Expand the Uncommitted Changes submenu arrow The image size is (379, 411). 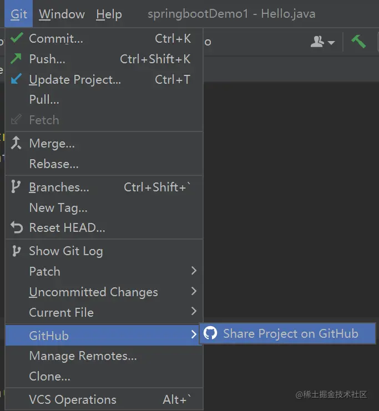pyautogui.click(x=194, y=291)
